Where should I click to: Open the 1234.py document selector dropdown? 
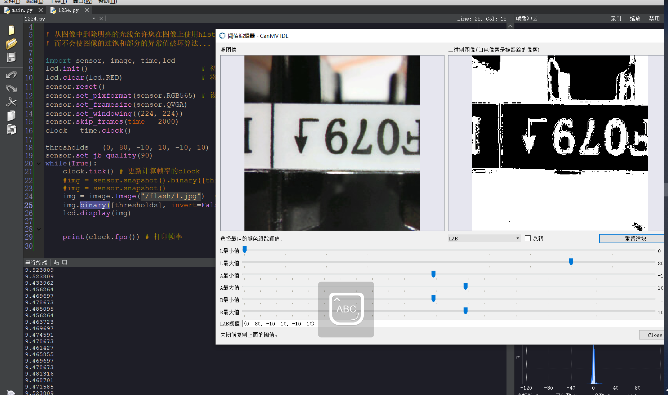click(x=94, y=18)
